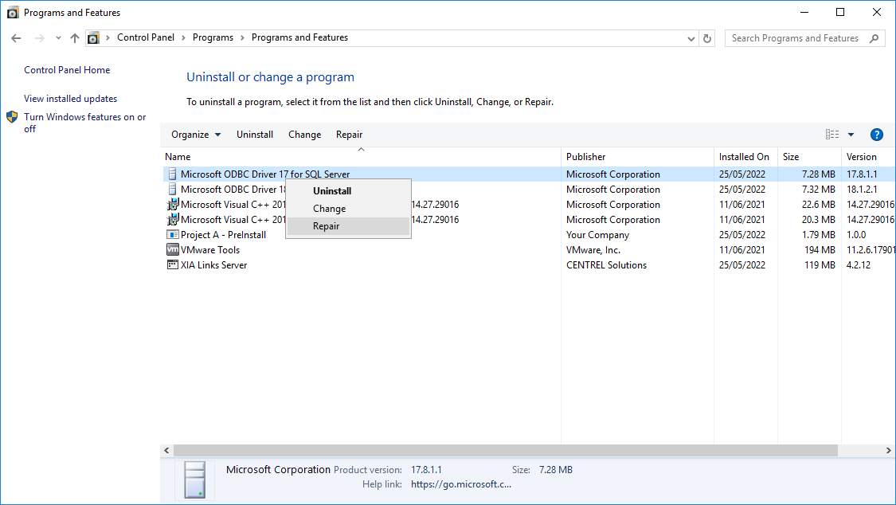
Task: Click Uninstall in the toolbar
Action: [255, 135]
